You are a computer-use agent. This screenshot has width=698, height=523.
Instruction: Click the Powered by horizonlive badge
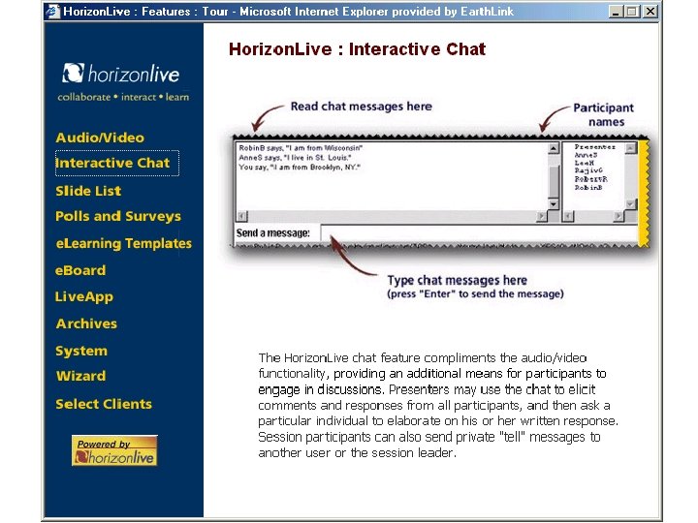[x=114, y=450]
